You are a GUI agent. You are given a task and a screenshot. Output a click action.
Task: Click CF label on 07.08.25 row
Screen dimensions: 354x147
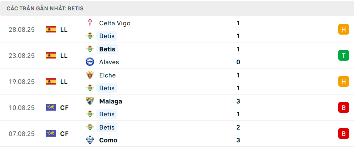click(64, 134)
